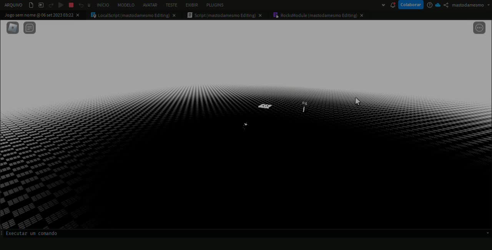Collapse the ribbon with chevron arrow
Viewport: 492px width, 250px height.
click(x=383, y=5)
